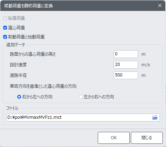The height and width of the screenshot is (147, 166).
Task: Click the ファイル group heading
Action: [12, 108]
